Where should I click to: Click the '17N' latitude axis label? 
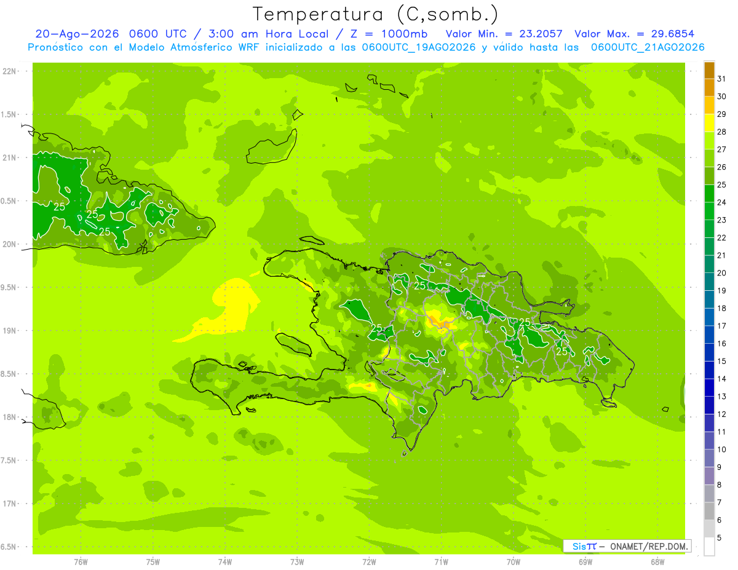coord(9,504)
